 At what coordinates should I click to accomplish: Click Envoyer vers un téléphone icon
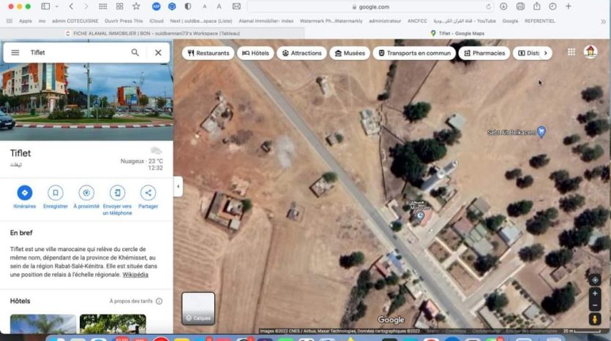[x=117, y=193]
